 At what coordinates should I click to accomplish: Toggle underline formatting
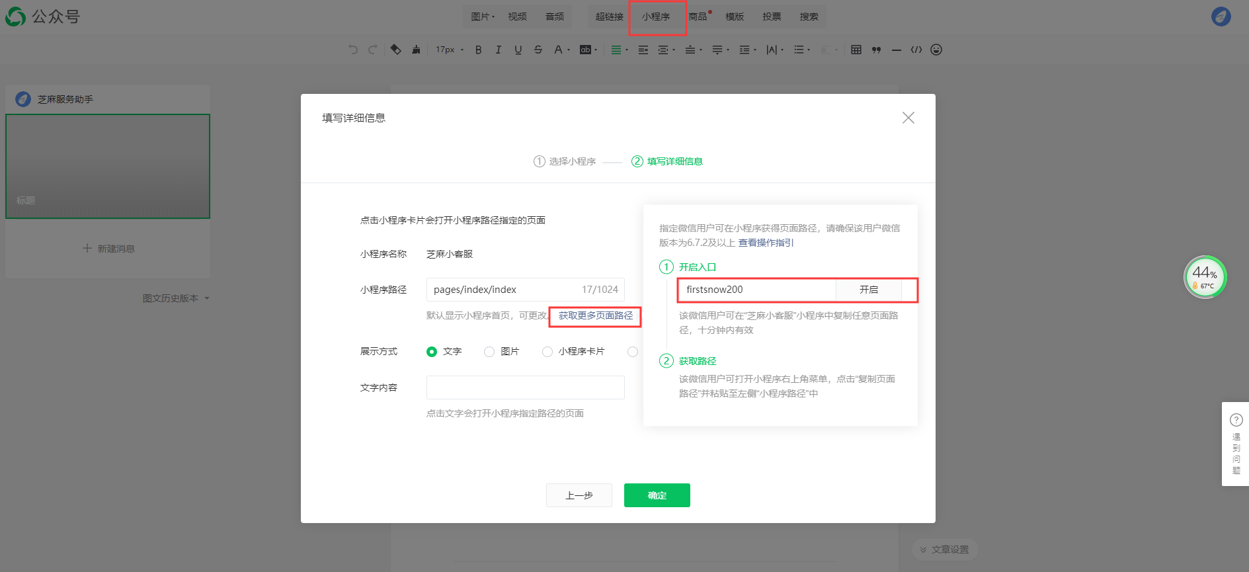(518, 50)
